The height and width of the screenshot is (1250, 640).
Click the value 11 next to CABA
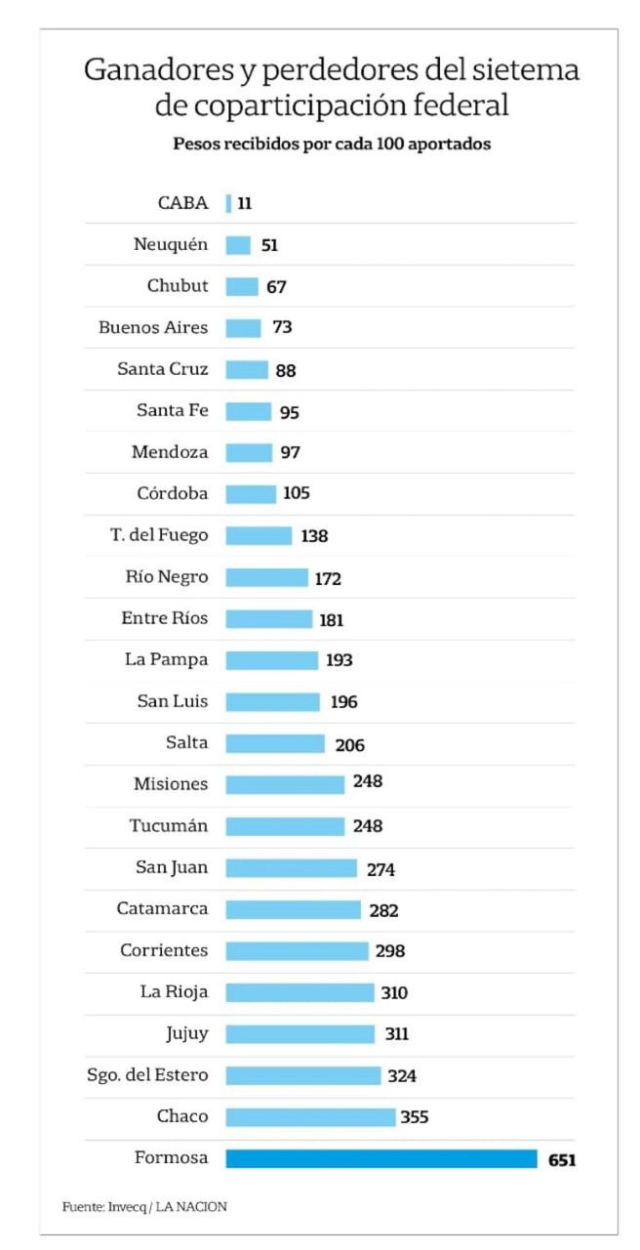click(244, 204)
